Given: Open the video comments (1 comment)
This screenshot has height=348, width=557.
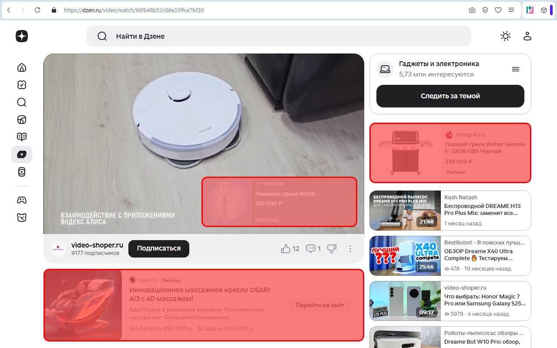Looking at the screenshot, I should click(313, 249).
